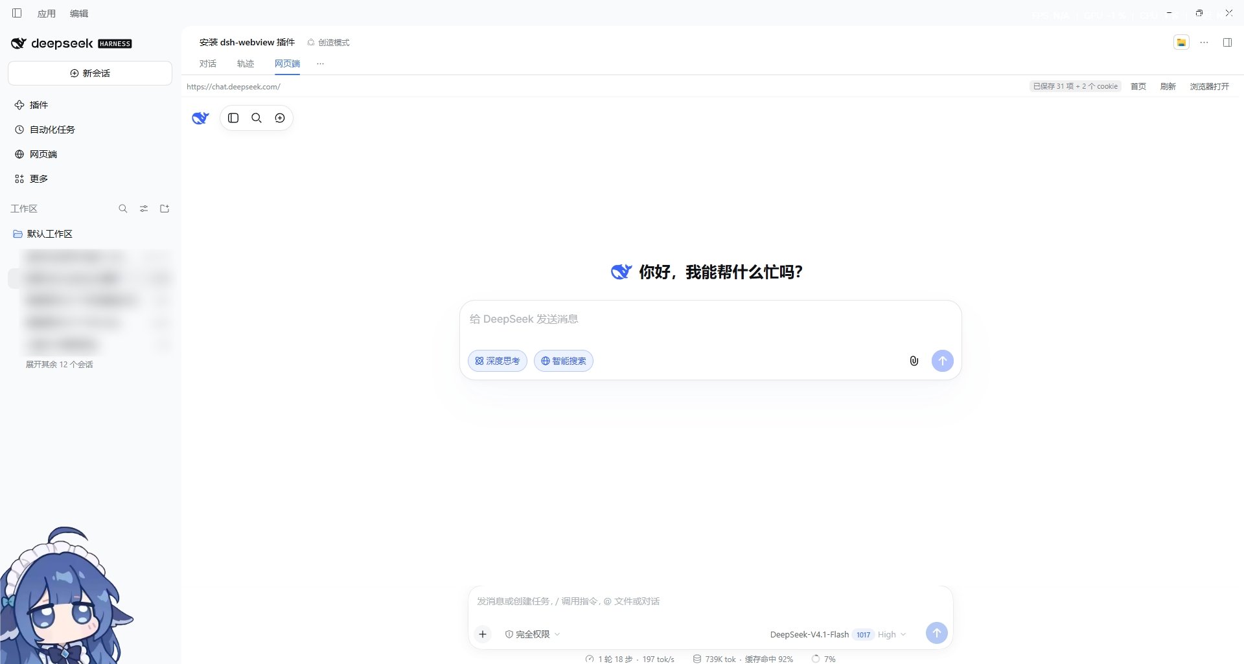Create new workspace folder icon
Image resolution: width=1244 pixels, height=664 pixels.
tap(165, 209)
